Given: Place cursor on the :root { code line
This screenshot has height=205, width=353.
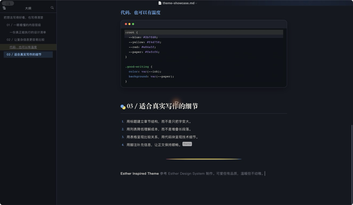Looking at the screenshot, I should [131, 32].
